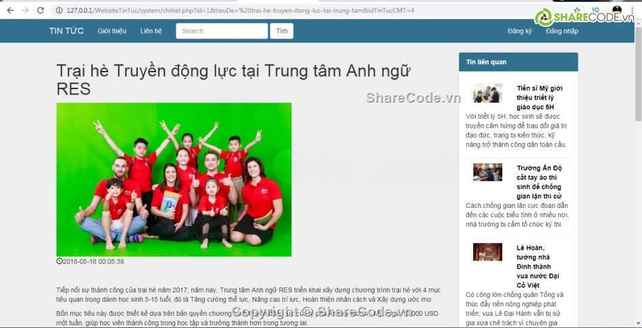The height and width of the screenshot is (328, 642).
Task: Click paragraph starting 'Tiếp nối sự thành công'
Action: tap(248, 294)
